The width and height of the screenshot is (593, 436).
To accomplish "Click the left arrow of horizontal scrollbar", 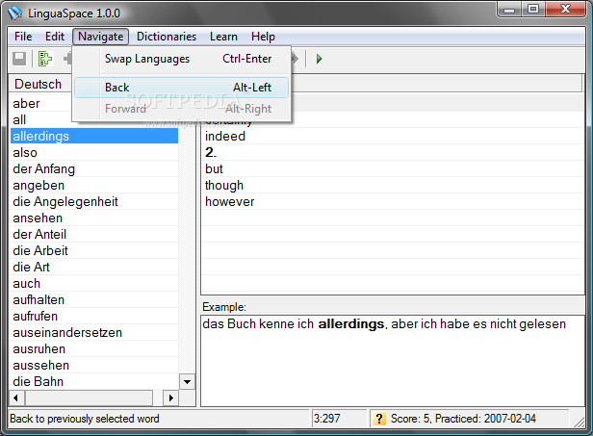I will click(x=15, y=398).
